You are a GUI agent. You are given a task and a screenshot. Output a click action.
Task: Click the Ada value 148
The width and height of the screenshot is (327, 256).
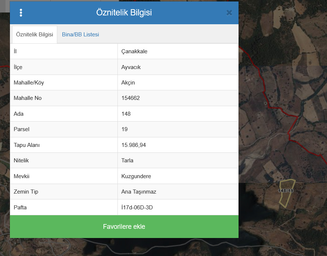tap(126, 114)
